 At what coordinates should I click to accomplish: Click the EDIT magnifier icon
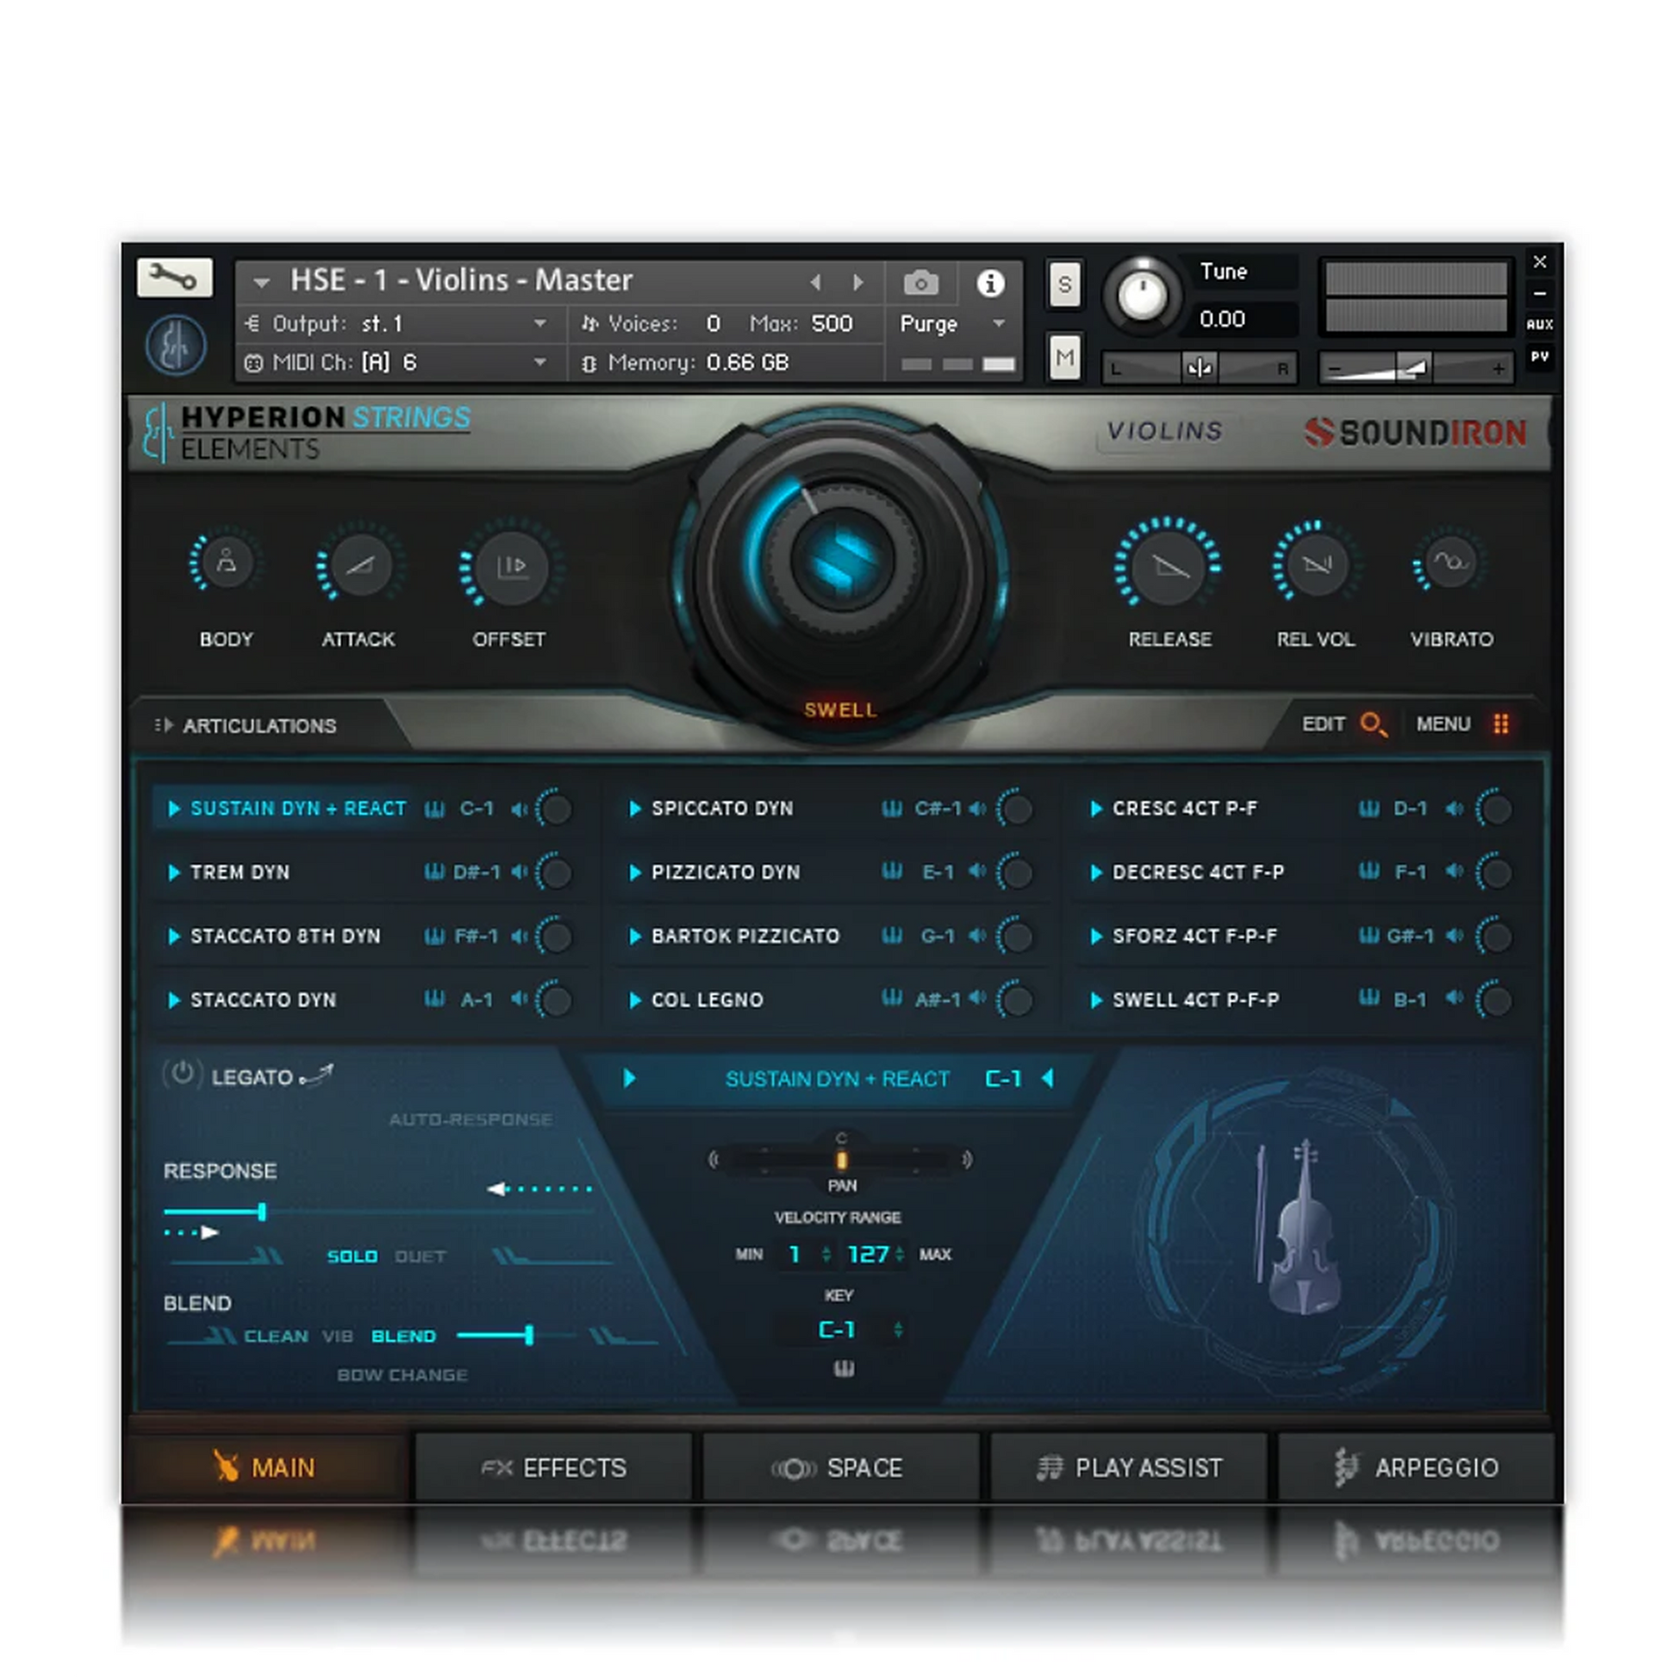(x=1372, y=724)
